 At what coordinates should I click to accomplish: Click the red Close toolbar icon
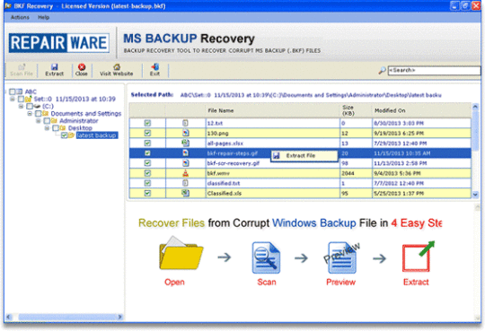click(82, 66)
